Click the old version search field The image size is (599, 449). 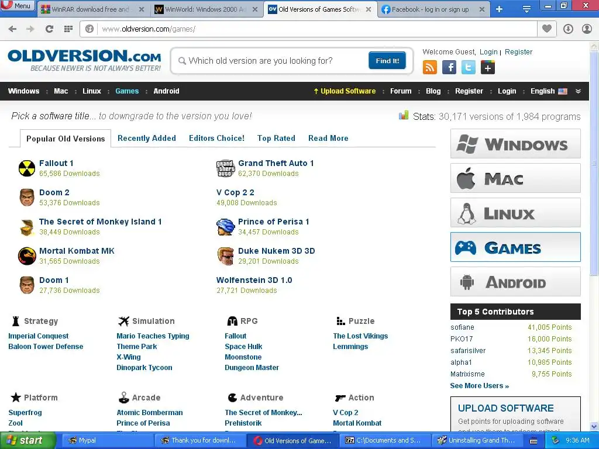click(269, 61)
